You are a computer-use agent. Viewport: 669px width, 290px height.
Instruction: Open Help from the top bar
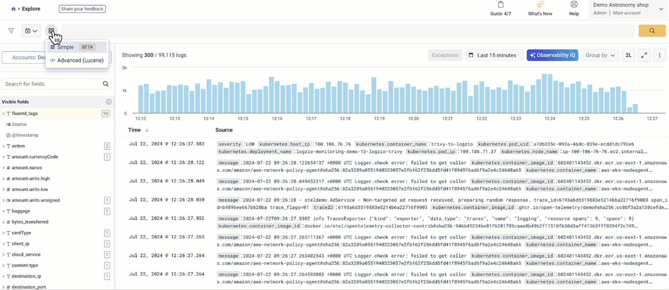573,9
